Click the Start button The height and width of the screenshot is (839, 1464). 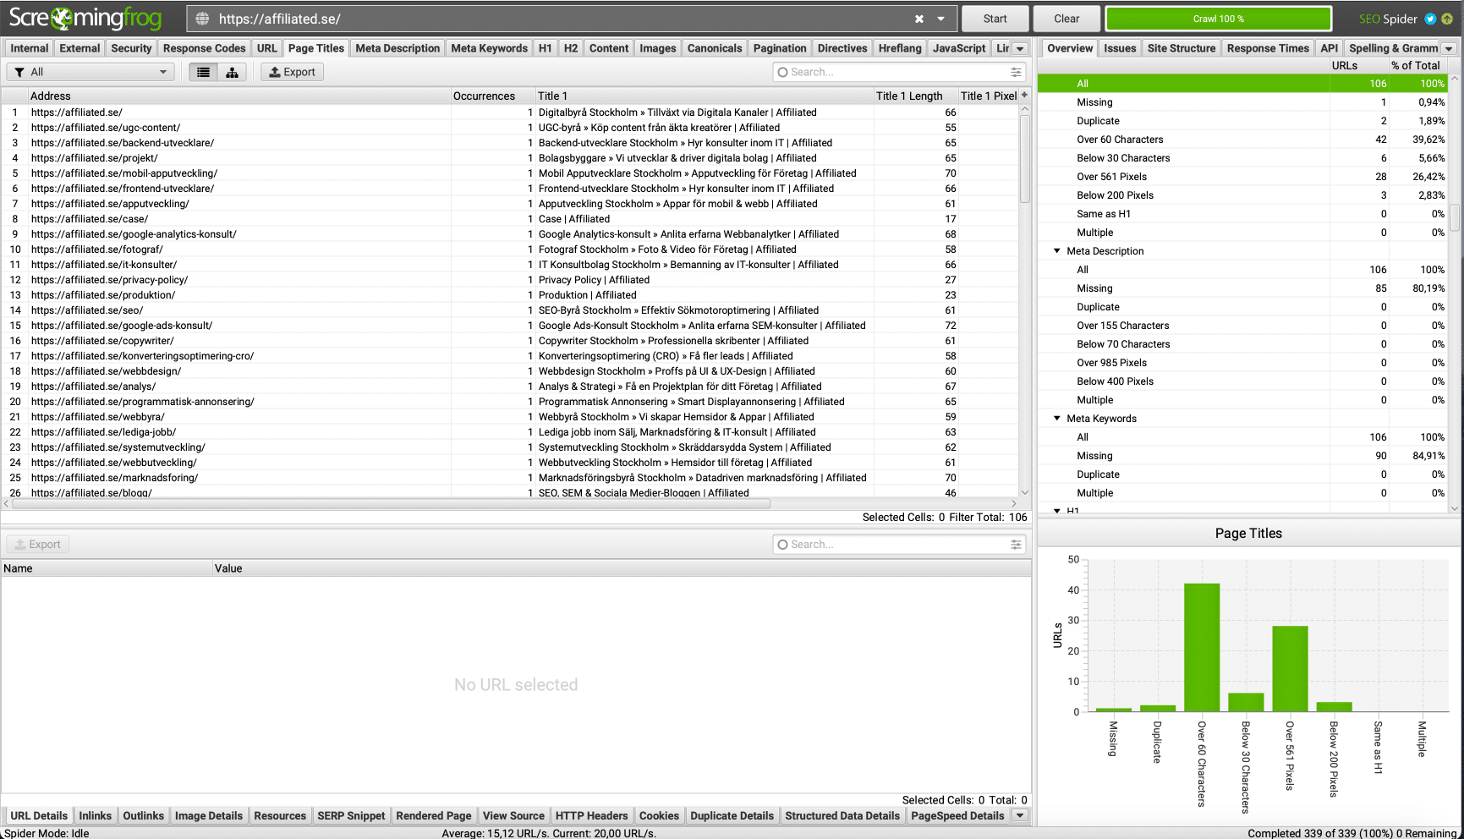pos(995,19)
